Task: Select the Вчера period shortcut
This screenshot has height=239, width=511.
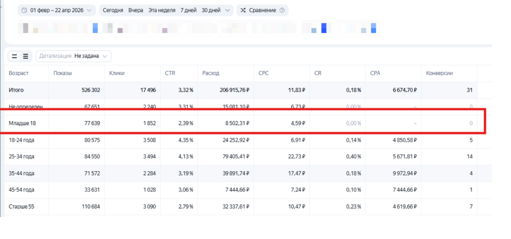Action: pyautogui.click(x=136, y=10)
